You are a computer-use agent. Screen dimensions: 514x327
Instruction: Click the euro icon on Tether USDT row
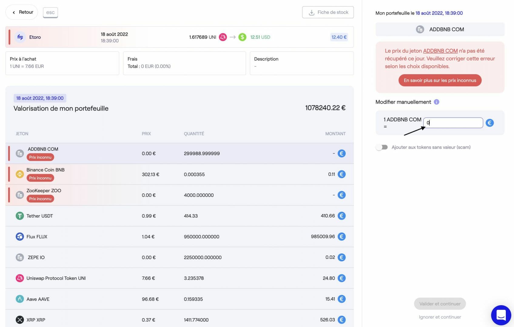(x=342, y=216)
